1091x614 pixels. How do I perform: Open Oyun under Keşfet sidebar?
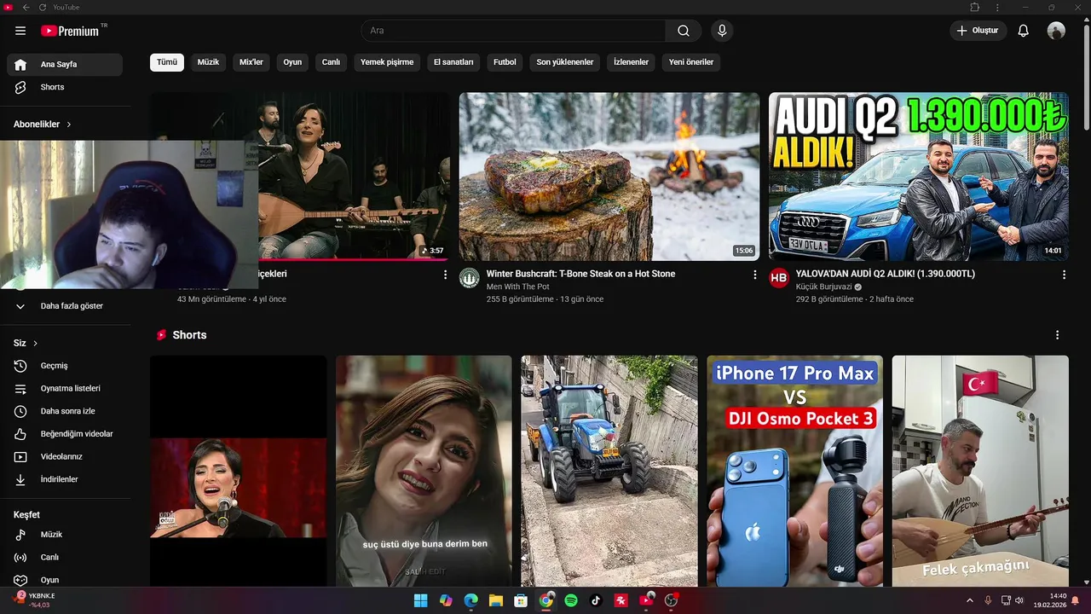pyautogui.click(x=65, y=580)
